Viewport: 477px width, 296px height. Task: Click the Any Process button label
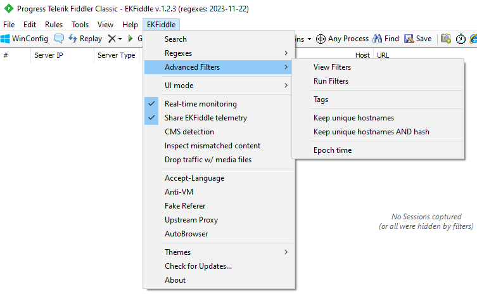coord(348,39)
